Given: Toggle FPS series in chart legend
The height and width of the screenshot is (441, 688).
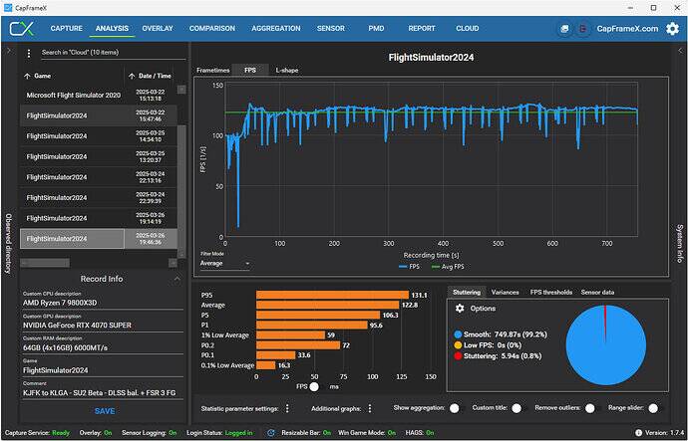Looking at the screenshot, I should click(409, 266).
